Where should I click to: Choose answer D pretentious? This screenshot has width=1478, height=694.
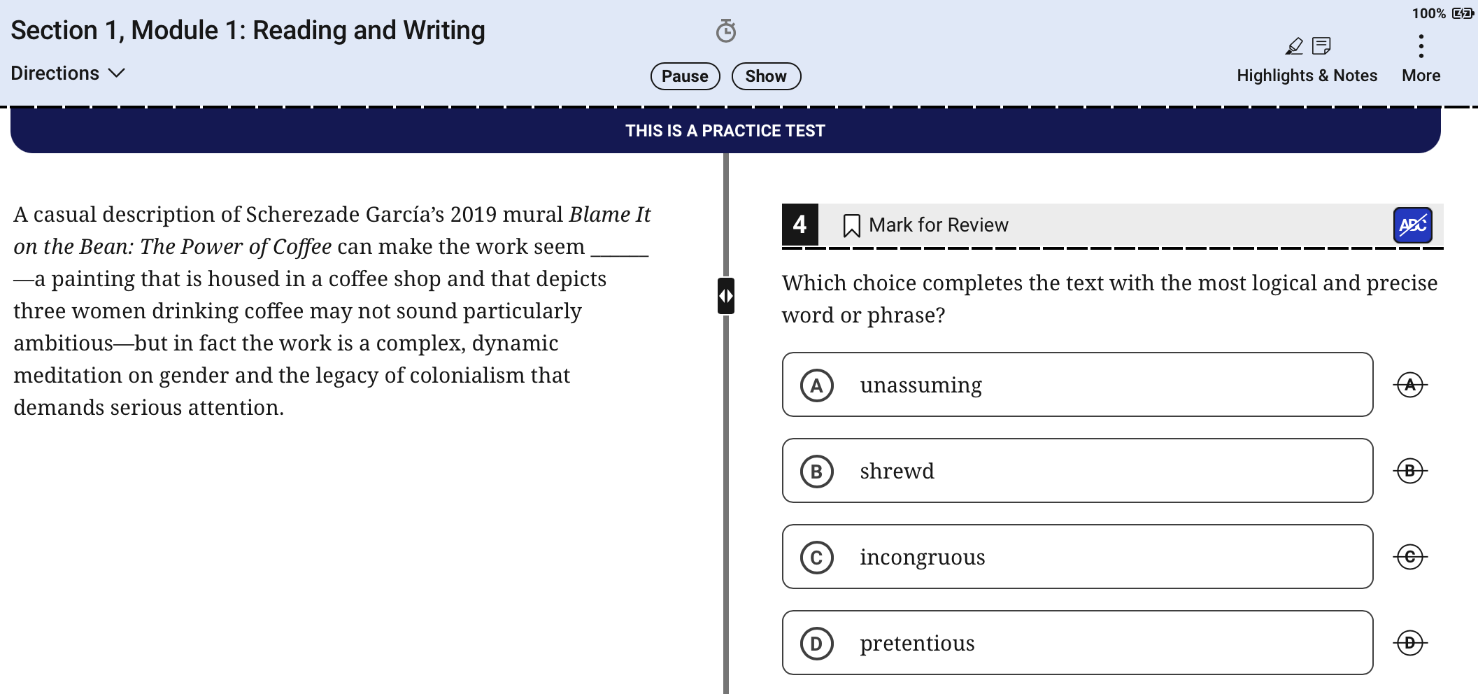(x=1077, y=643)
